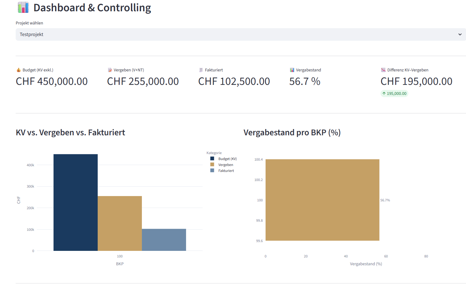Click the money bag Budget icon

pos(18,70)
